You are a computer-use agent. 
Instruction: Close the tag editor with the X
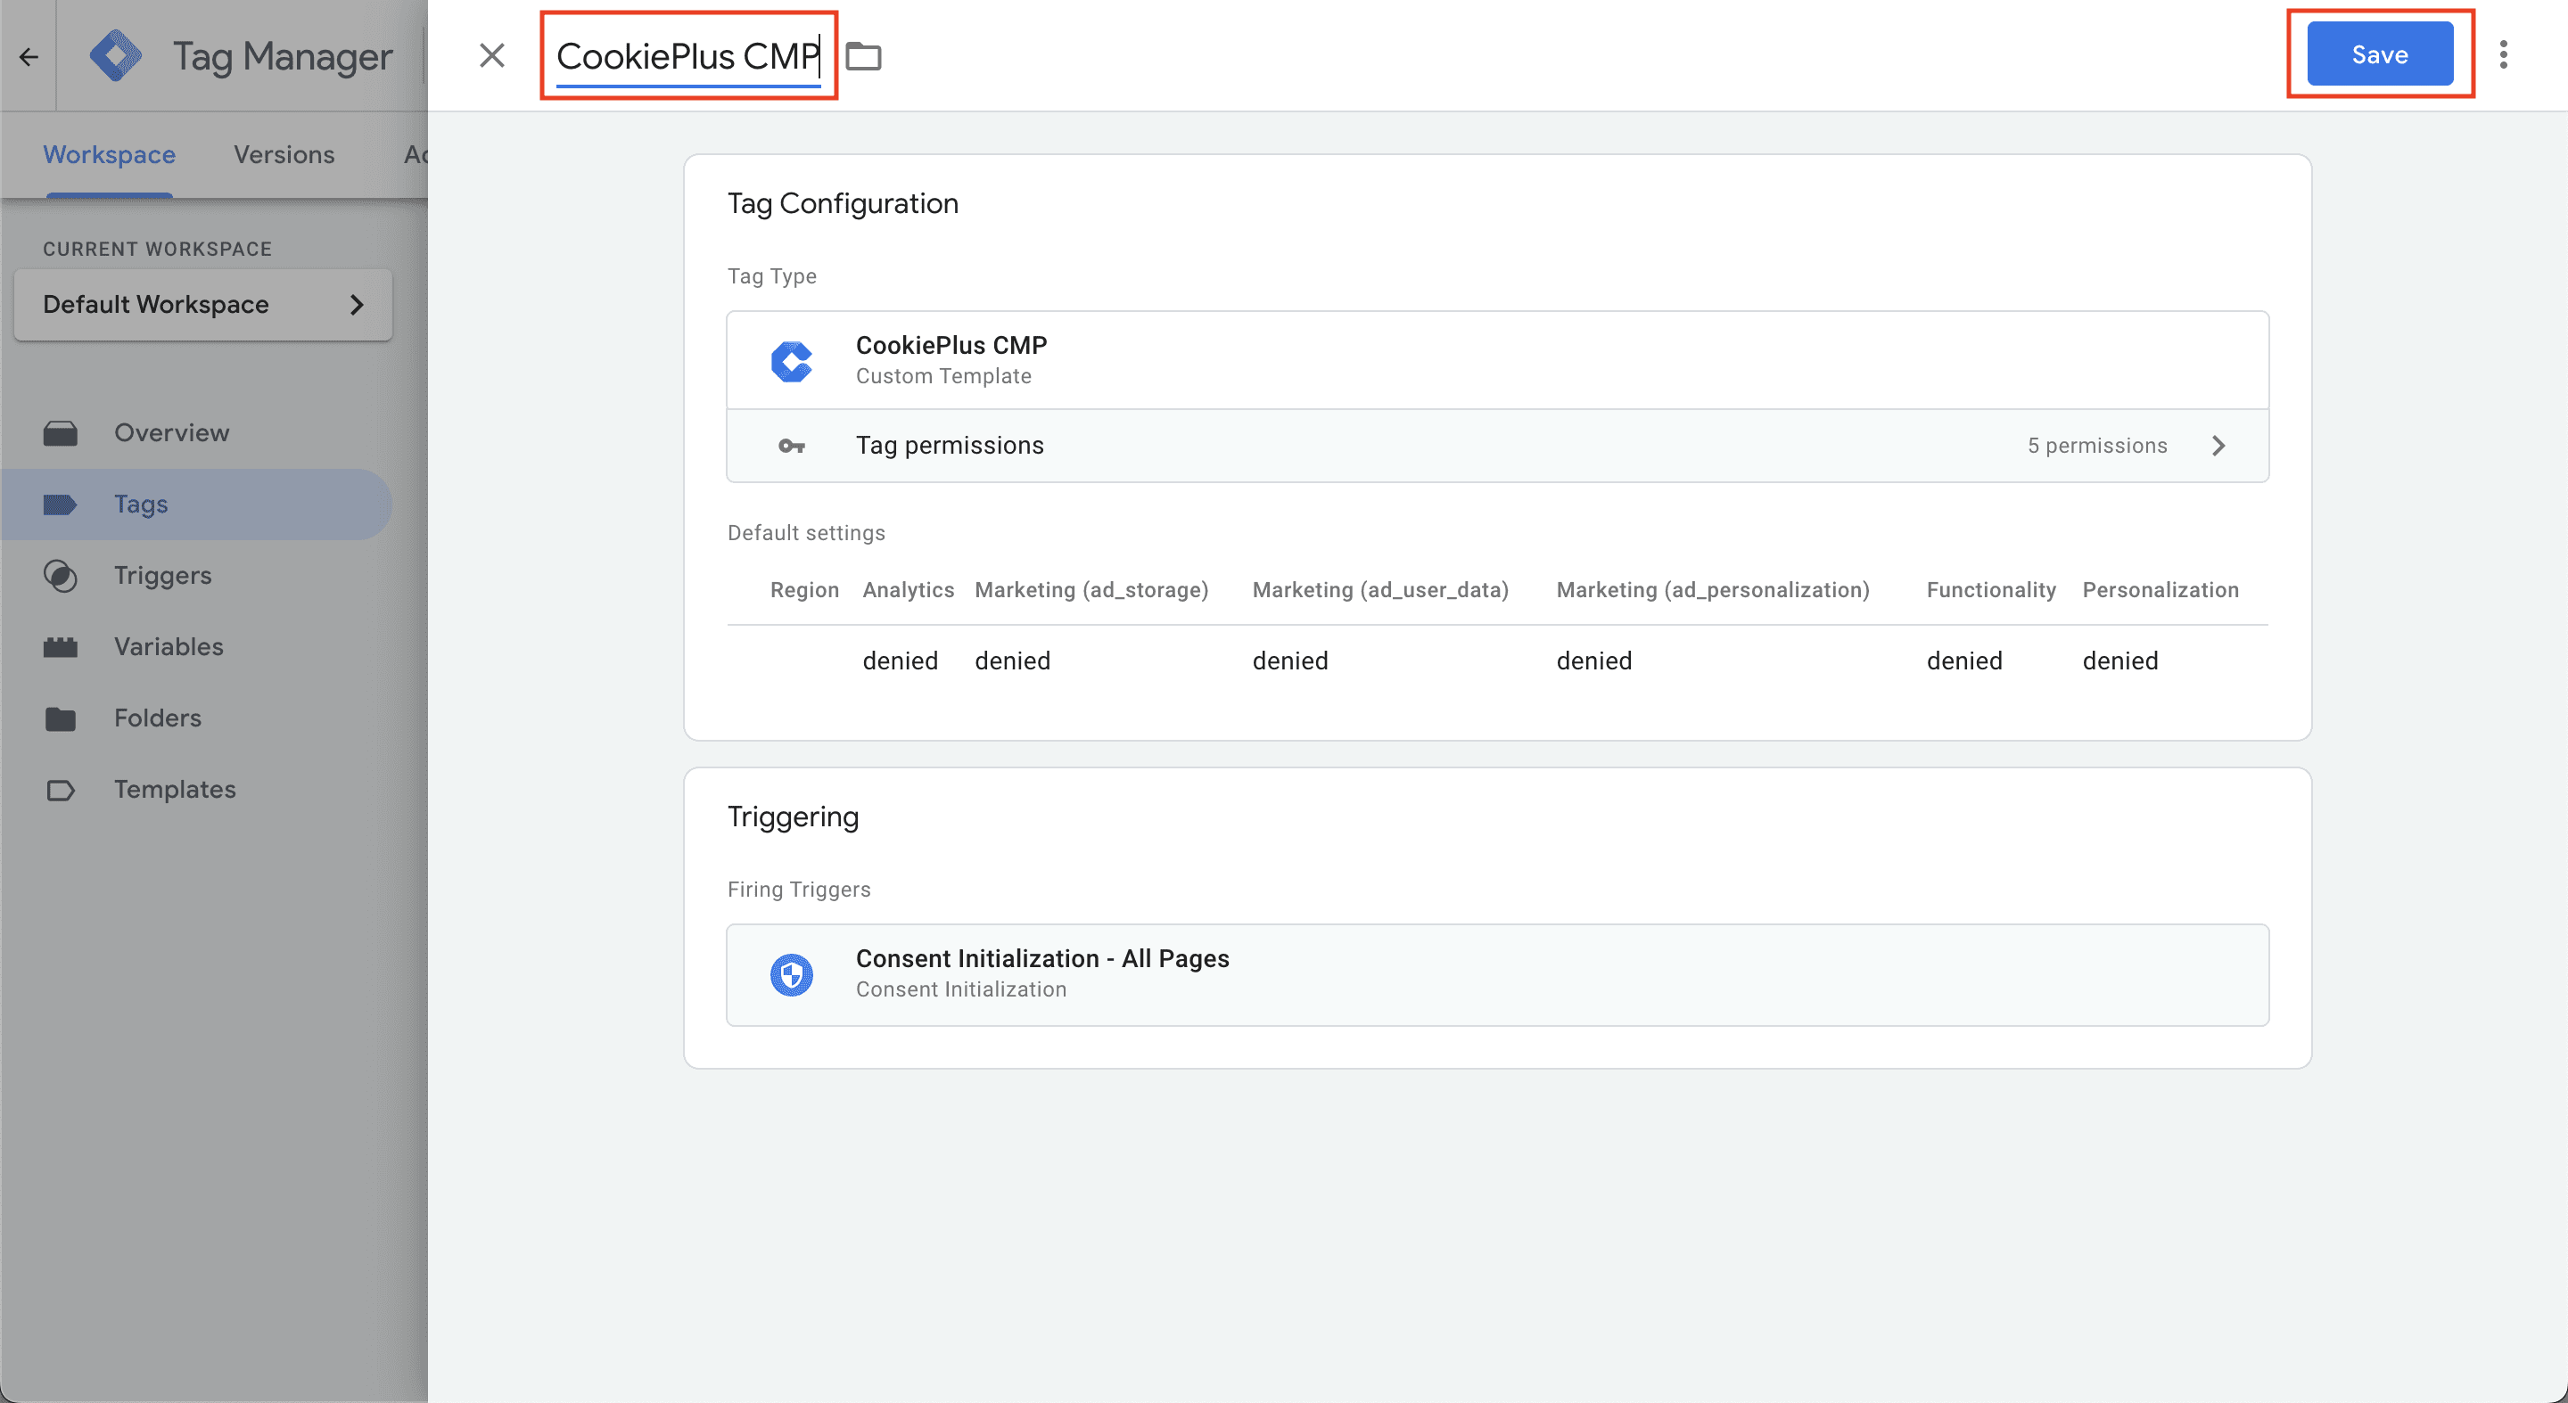coord(491,56)
